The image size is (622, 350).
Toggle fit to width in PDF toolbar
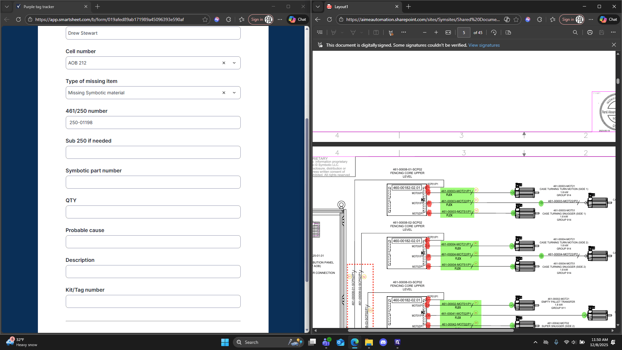coord(448,32)
